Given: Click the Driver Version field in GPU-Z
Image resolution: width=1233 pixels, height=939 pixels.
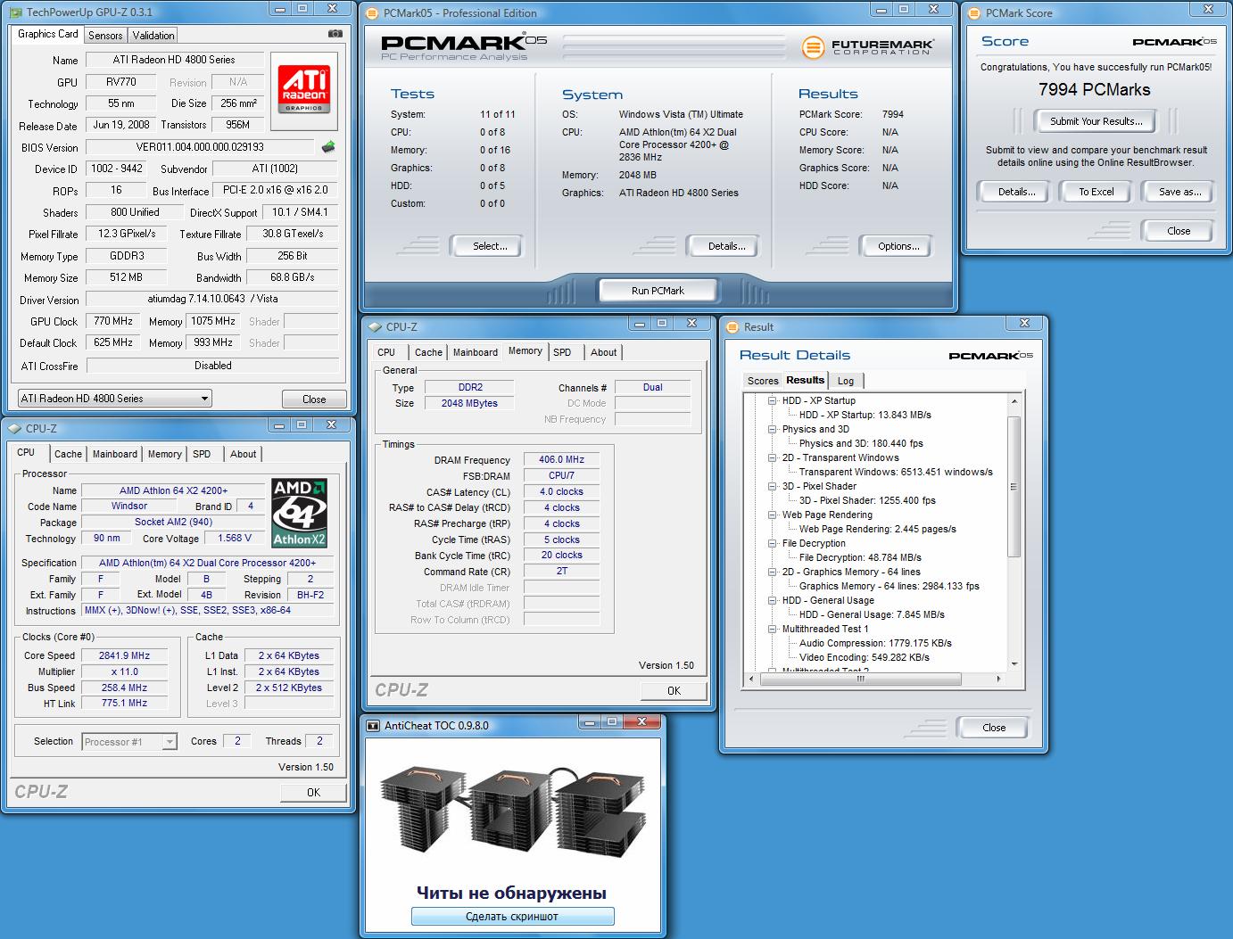Looking at the screenshot, I should coord(212,300).
